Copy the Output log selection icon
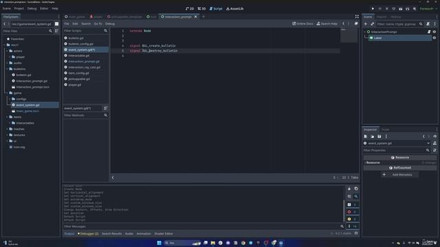Screen dimensions: 440x247 pos(356,189)
